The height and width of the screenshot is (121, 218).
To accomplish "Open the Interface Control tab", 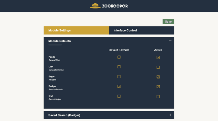I will [141, 31].
